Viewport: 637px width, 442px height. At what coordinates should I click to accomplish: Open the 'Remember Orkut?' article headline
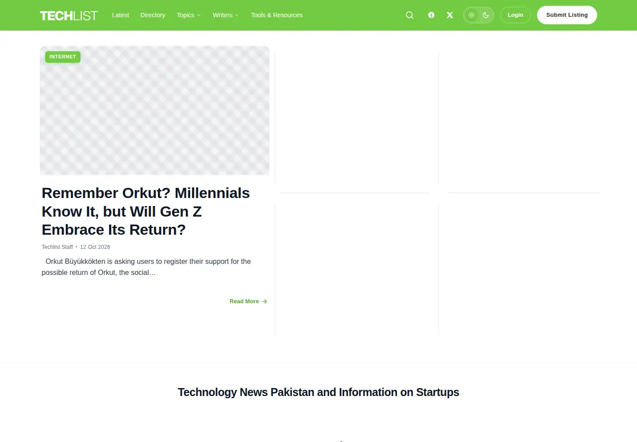146,211
